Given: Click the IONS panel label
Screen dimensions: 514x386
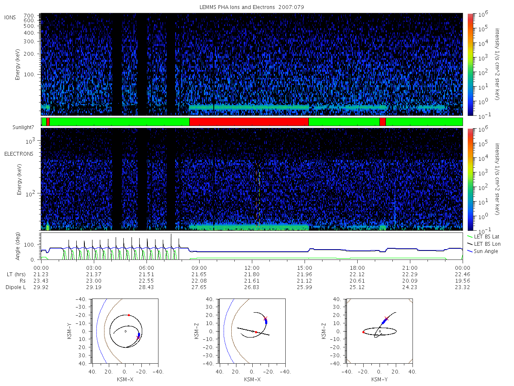Looking at the screenshot, I should (x=11, y=17).
